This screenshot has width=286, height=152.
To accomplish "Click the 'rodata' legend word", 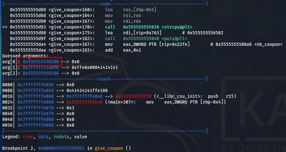I will [61, 137].
